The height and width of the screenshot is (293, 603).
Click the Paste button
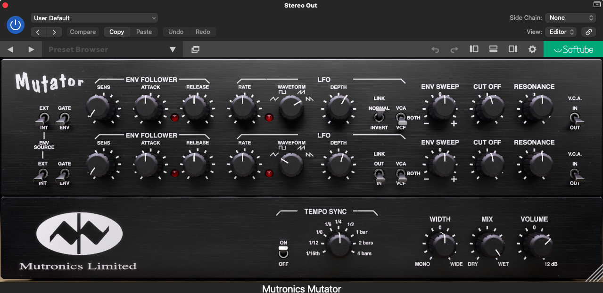(x=144, y=32)
